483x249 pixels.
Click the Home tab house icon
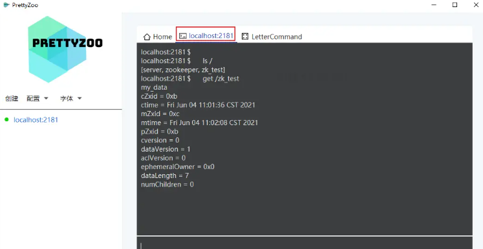pos(147,37)
